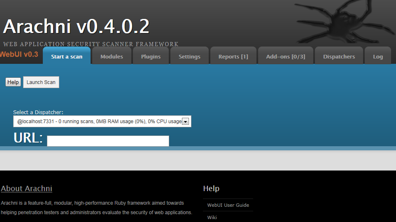Open the Select a Dispatcher dropdown
This screenshot has width=396, height=222.
pos(102,122)
